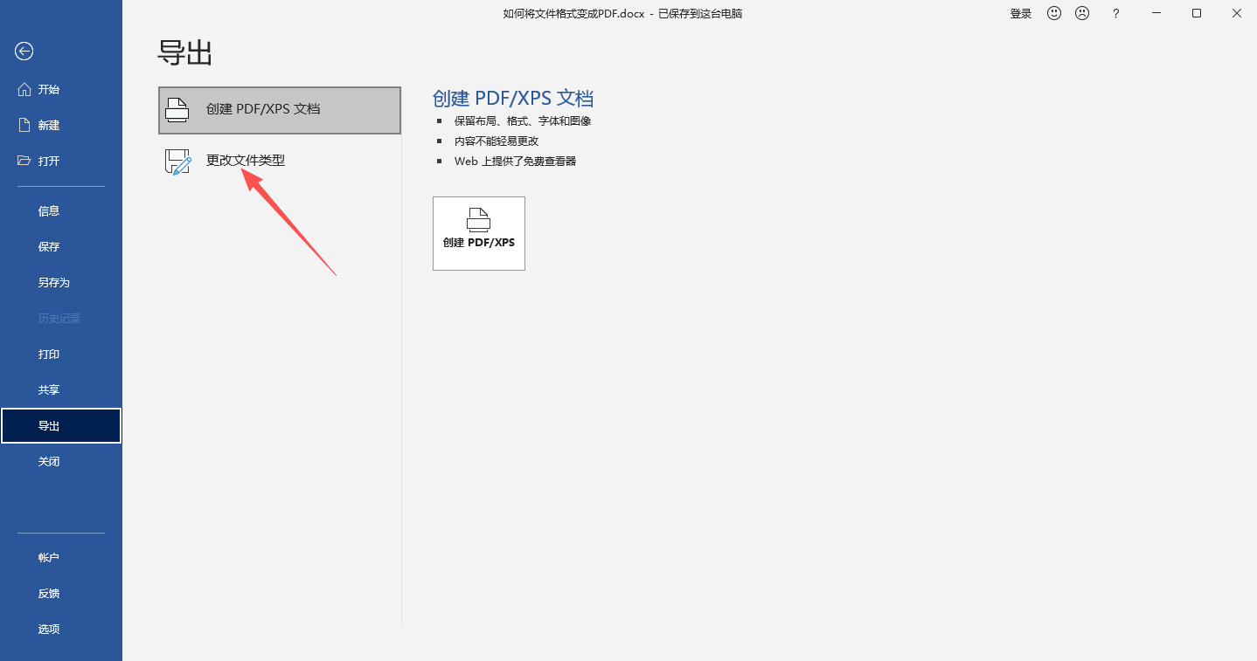Close the Word window
Image resolution: width=1257 pixels, height=661 pixels.
pyautogui.click(x=1237, y=13)
